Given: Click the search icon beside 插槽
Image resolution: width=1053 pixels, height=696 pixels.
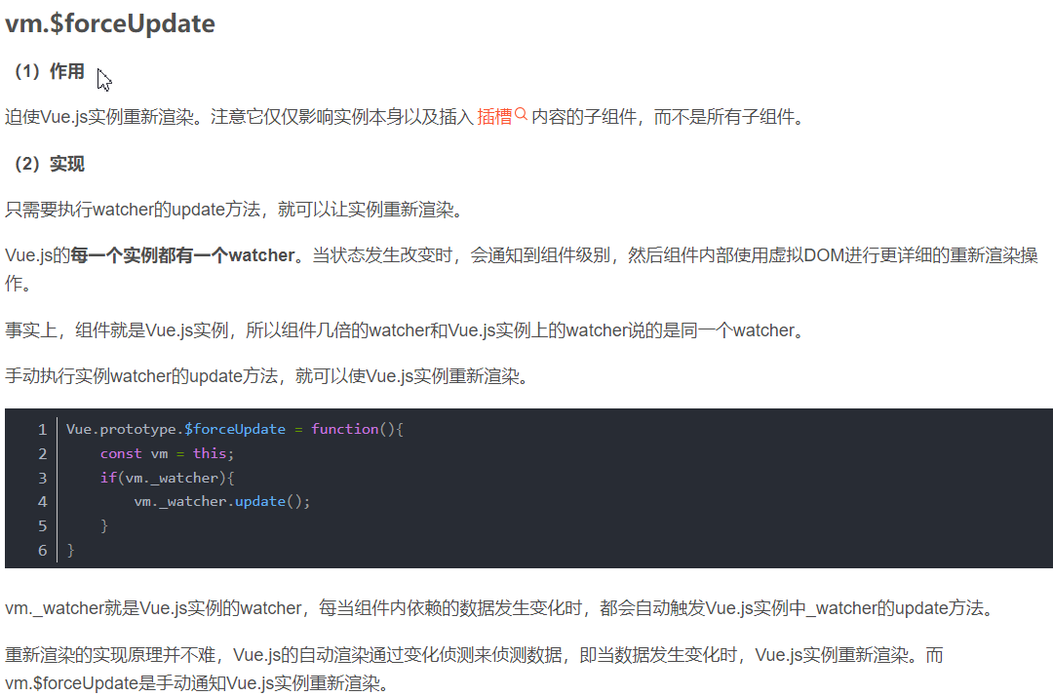Looking at the screenshot, I should point(521,114).
